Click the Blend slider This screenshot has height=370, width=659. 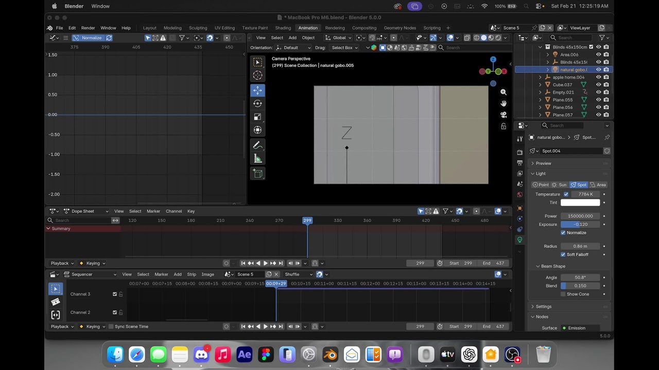(x=580, y=286)
